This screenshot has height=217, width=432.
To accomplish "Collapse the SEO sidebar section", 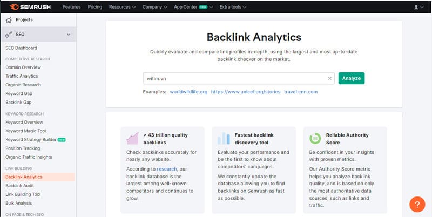I will coord(69,35).
